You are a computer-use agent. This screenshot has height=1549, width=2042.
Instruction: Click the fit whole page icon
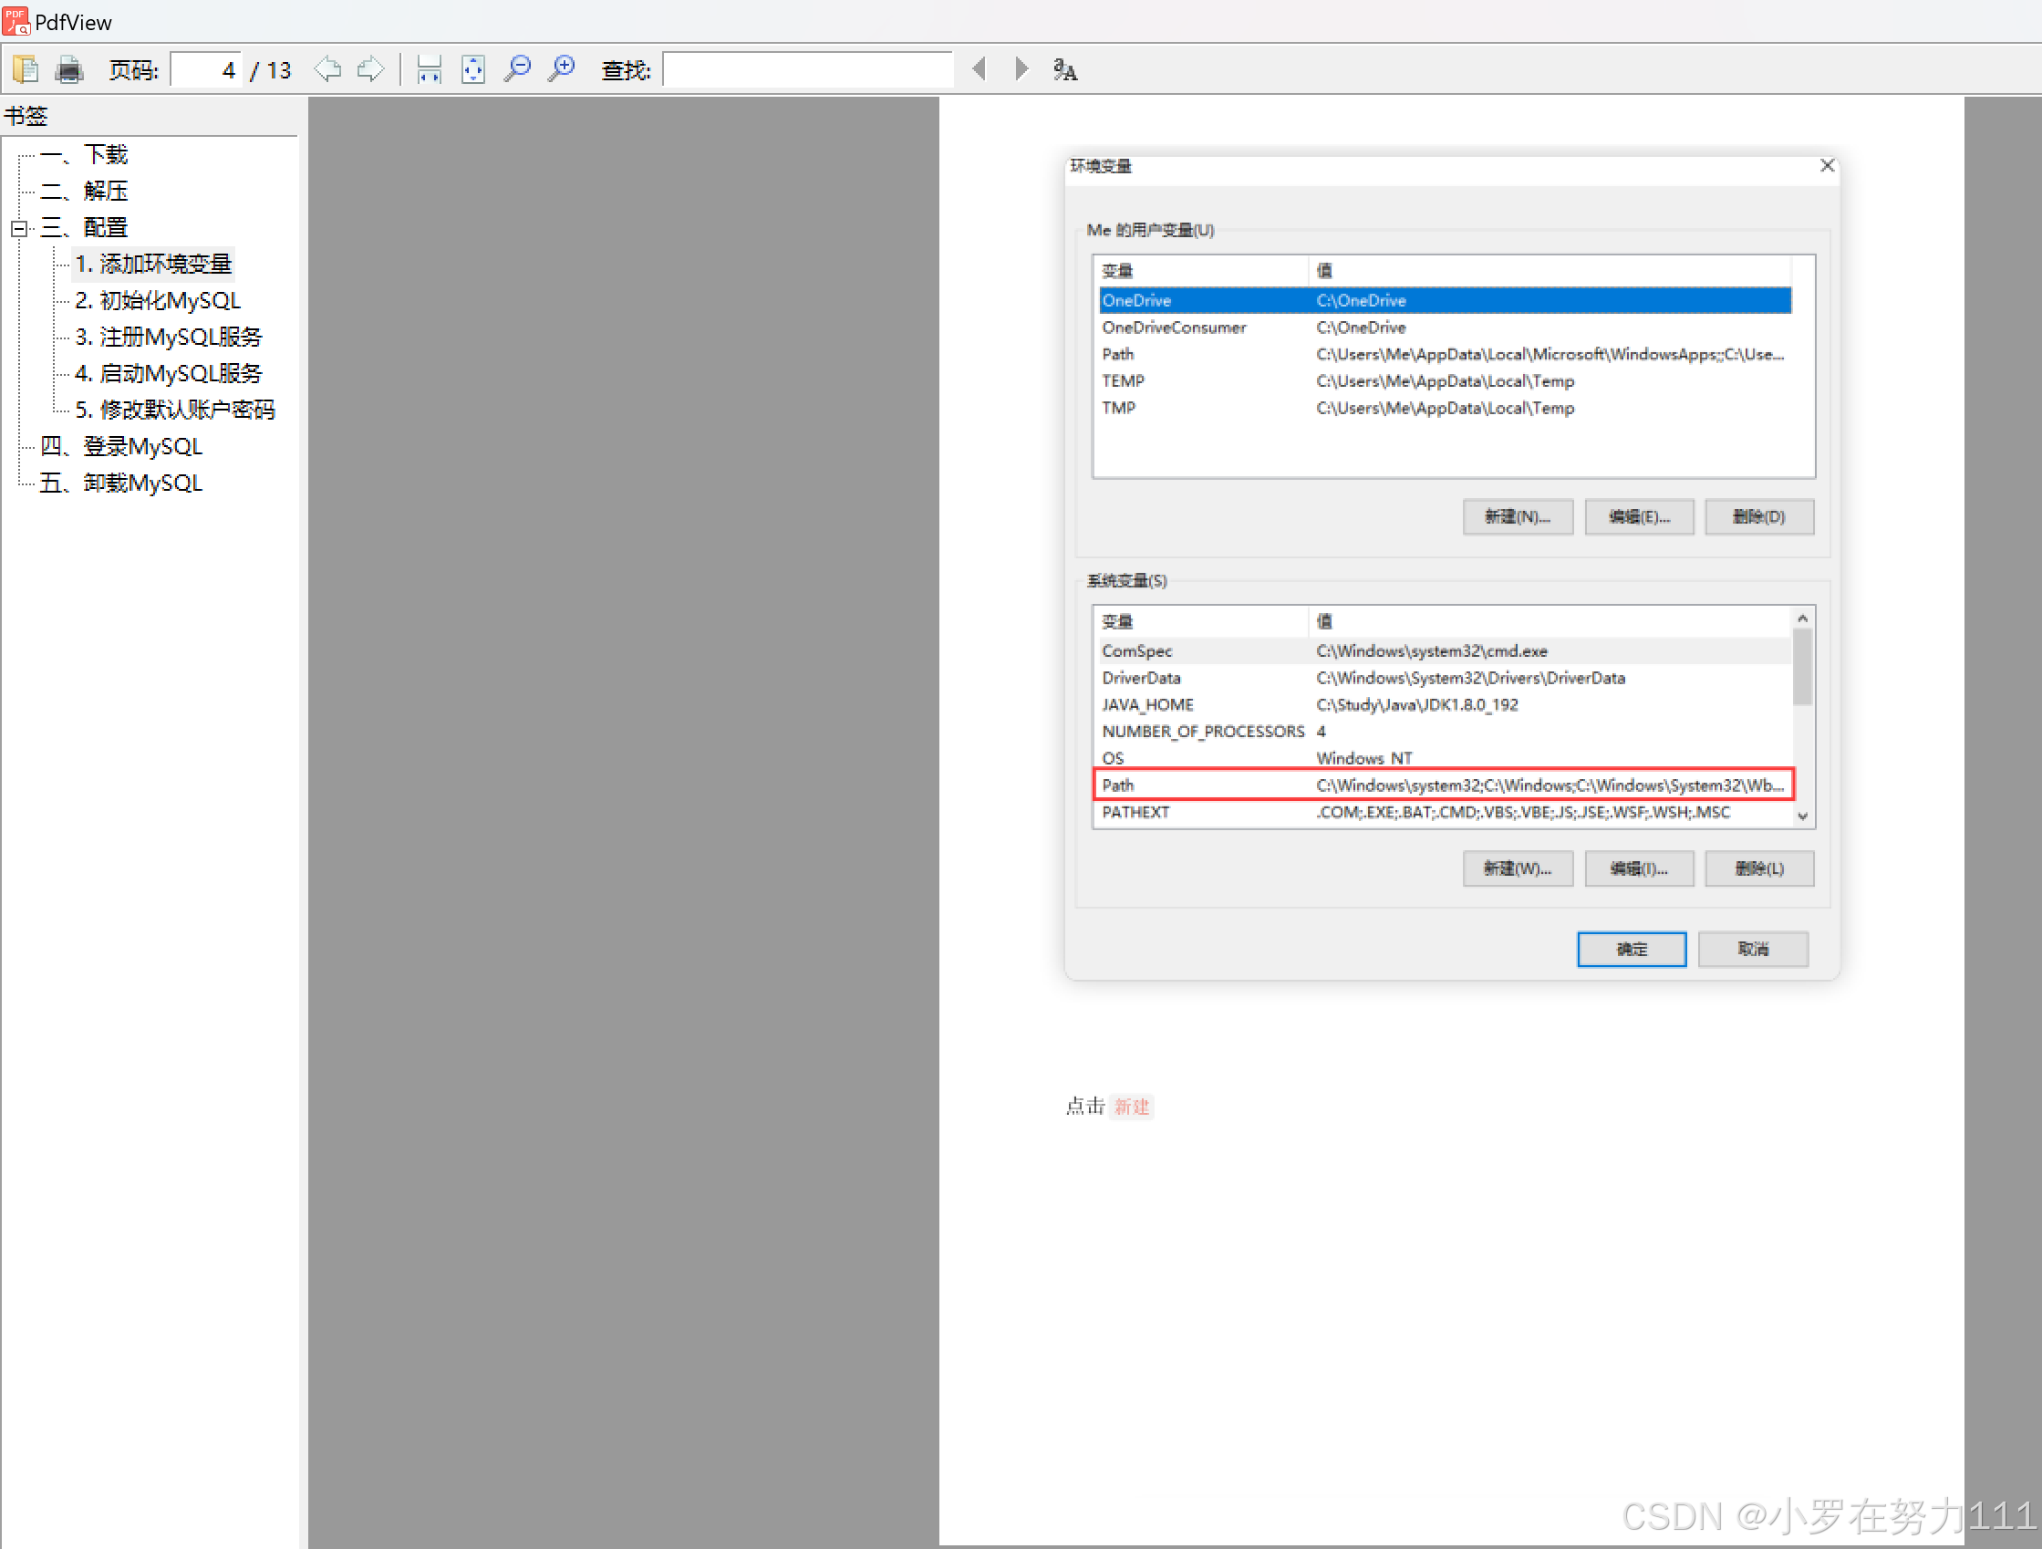pyautogui.click(x=472, y=69)
